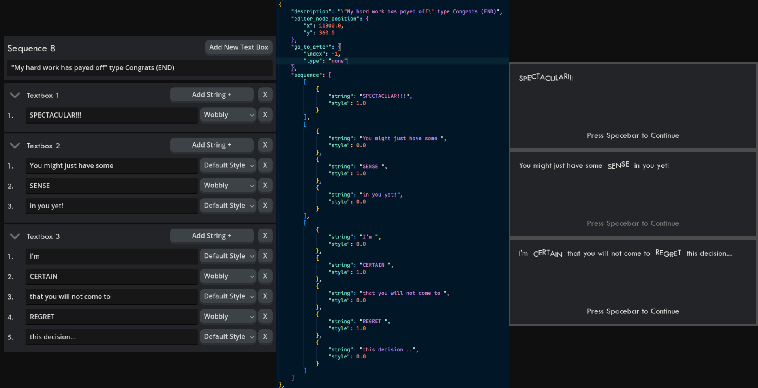Delete Textbox 1 with its X button
The width and height of the screenshot is (758, 388).
pyautogui.click(x=265, y=95)
